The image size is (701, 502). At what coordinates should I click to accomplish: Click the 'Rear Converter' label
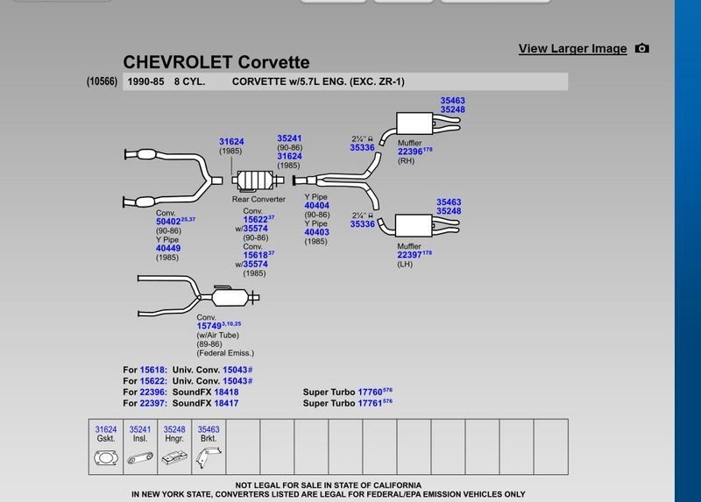point(258,200)
